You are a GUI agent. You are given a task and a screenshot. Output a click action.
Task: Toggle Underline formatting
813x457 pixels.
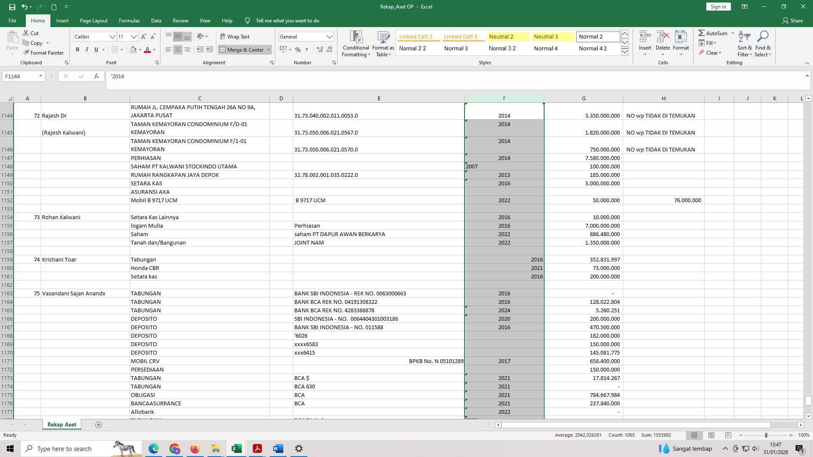[x=96, y=50]
